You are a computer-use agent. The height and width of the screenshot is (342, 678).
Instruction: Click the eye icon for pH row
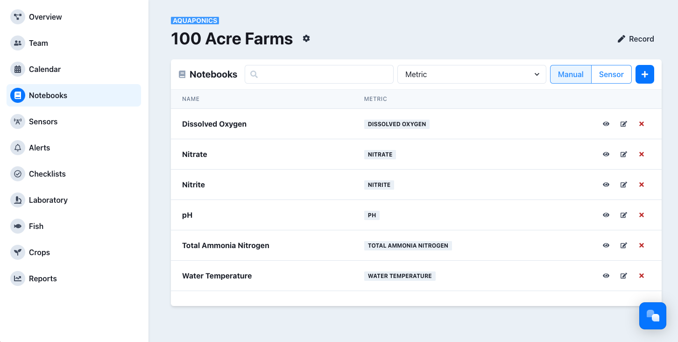coord(606,215)
